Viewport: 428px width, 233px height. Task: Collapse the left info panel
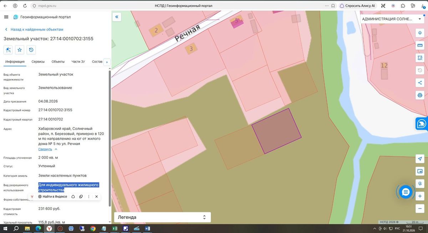click(117, 17)
